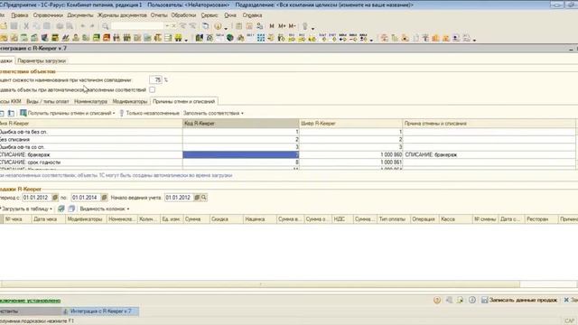The height and width of the screenshot is (325, 578).
Task: Click Тип оплаты column header
Action: click(x=393, y=219)
